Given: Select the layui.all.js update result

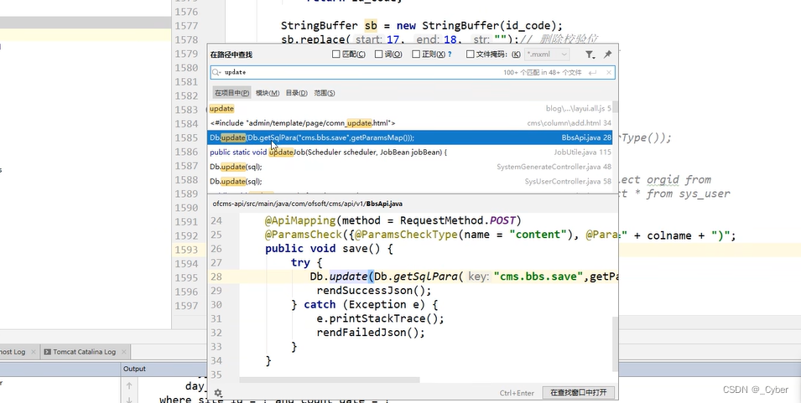Looking at the screenshot, I should coord(410,108).
